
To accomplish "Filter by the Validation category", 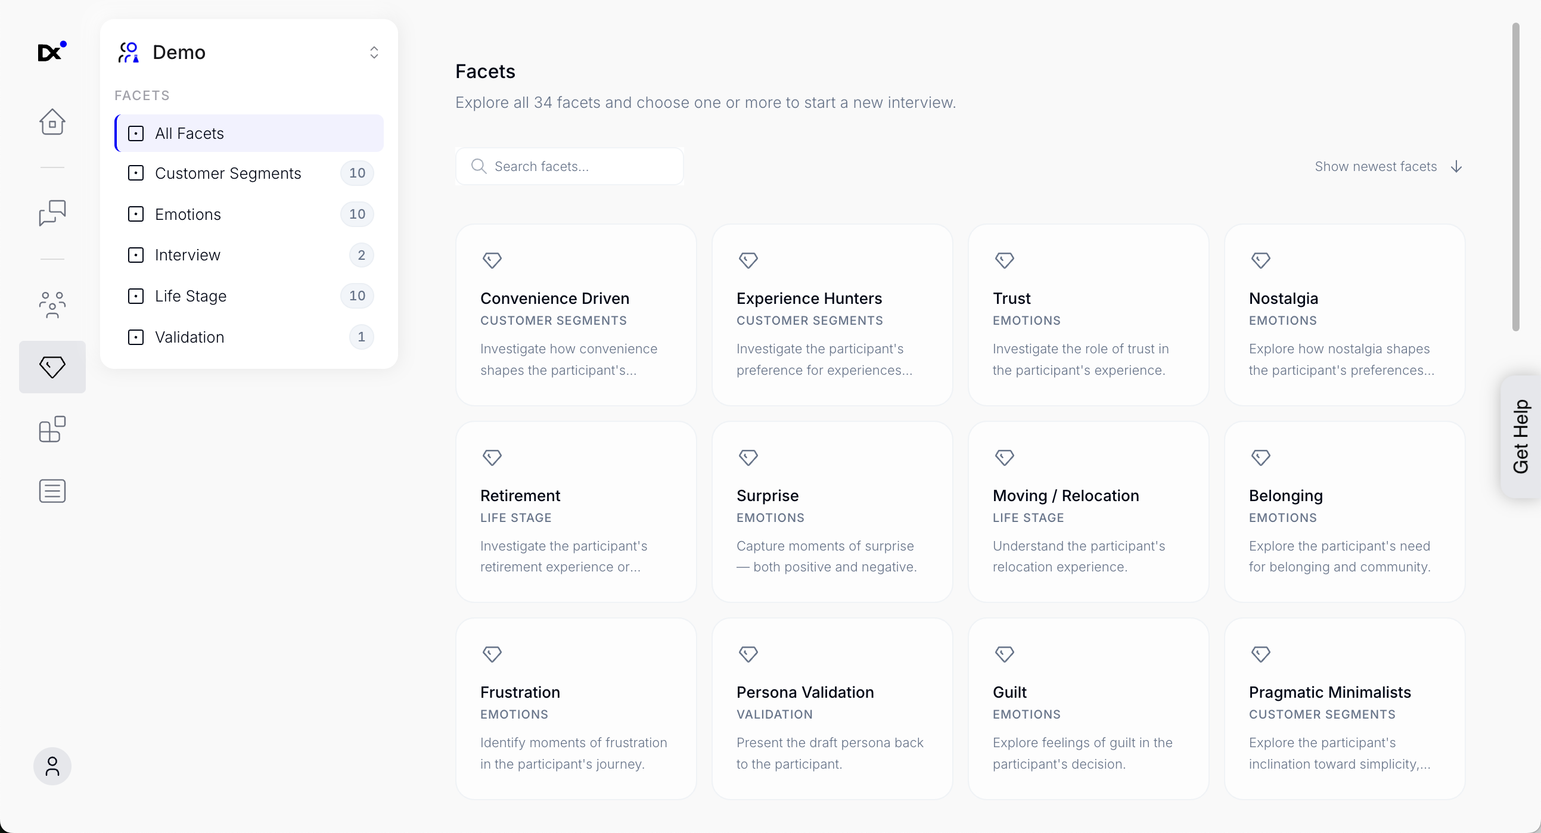I will (189, 337).
